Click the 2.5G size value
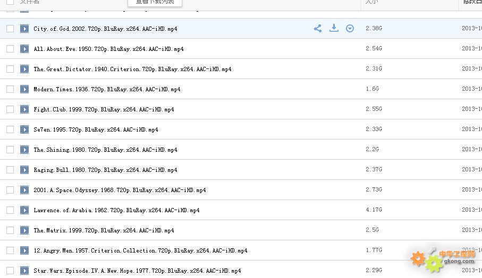The height and width of the screenshot is (278, 482). click(372, 230)
